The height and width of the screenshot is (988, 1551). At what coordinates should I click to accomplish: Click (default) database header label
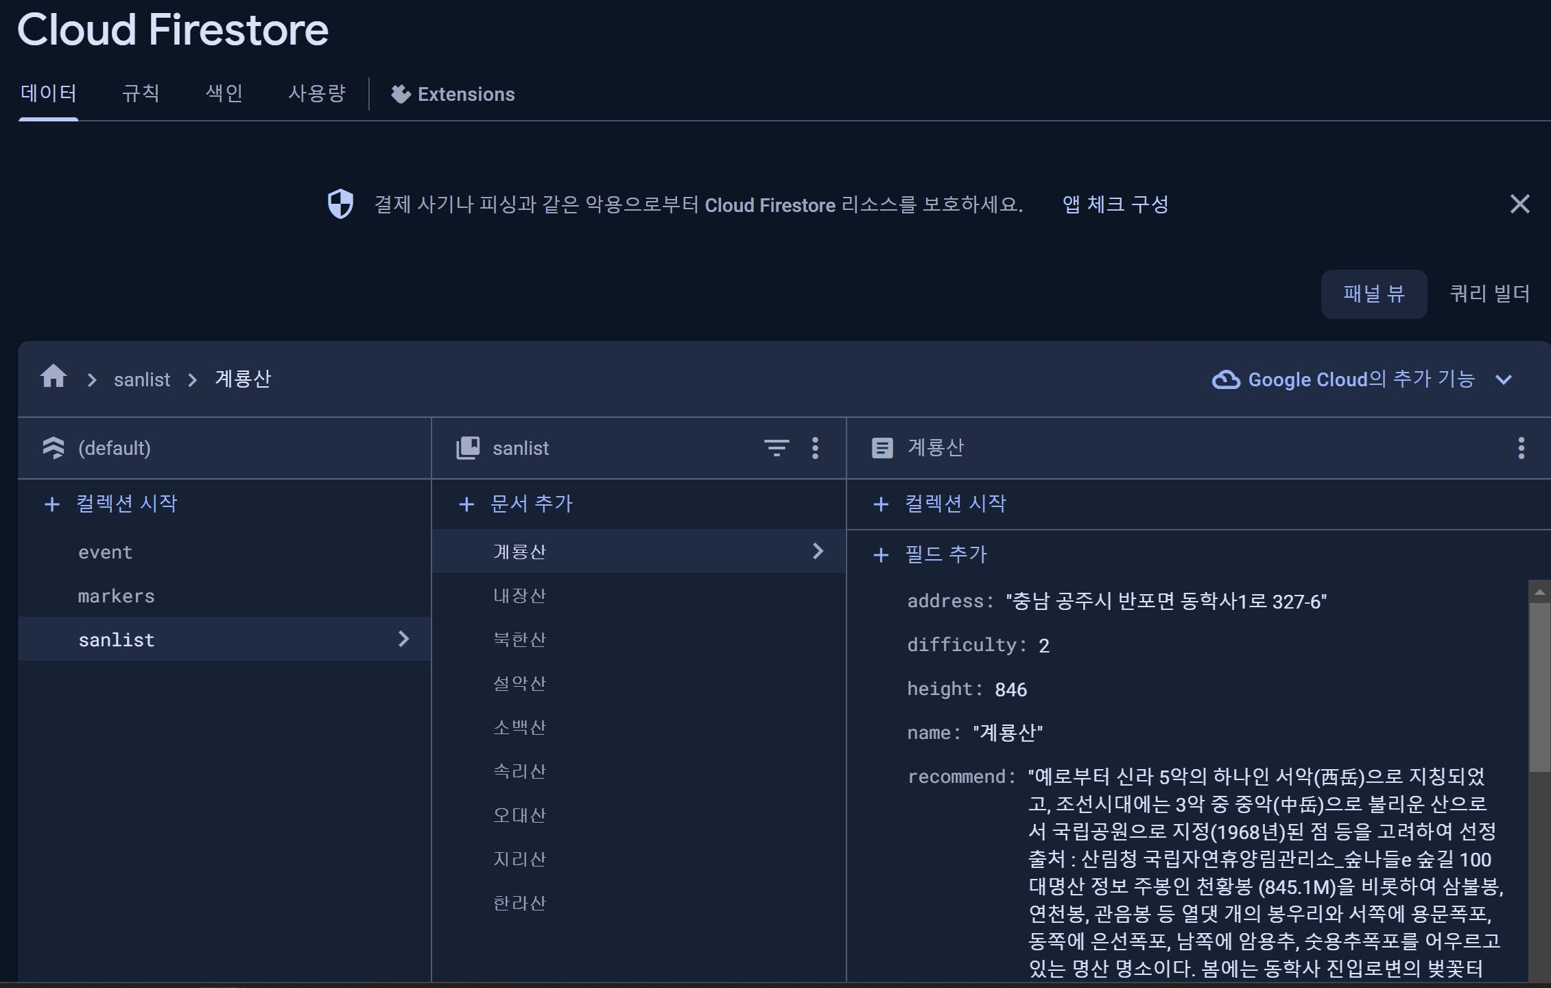[115, 448]
